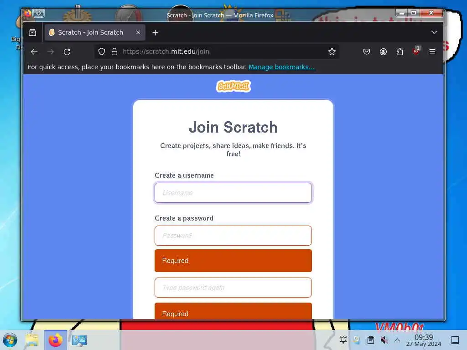Image resolution: width=467 pixels, height=350 pixels.
Task: Bookmark this page with the star
Action: click(x=332, y=52)
